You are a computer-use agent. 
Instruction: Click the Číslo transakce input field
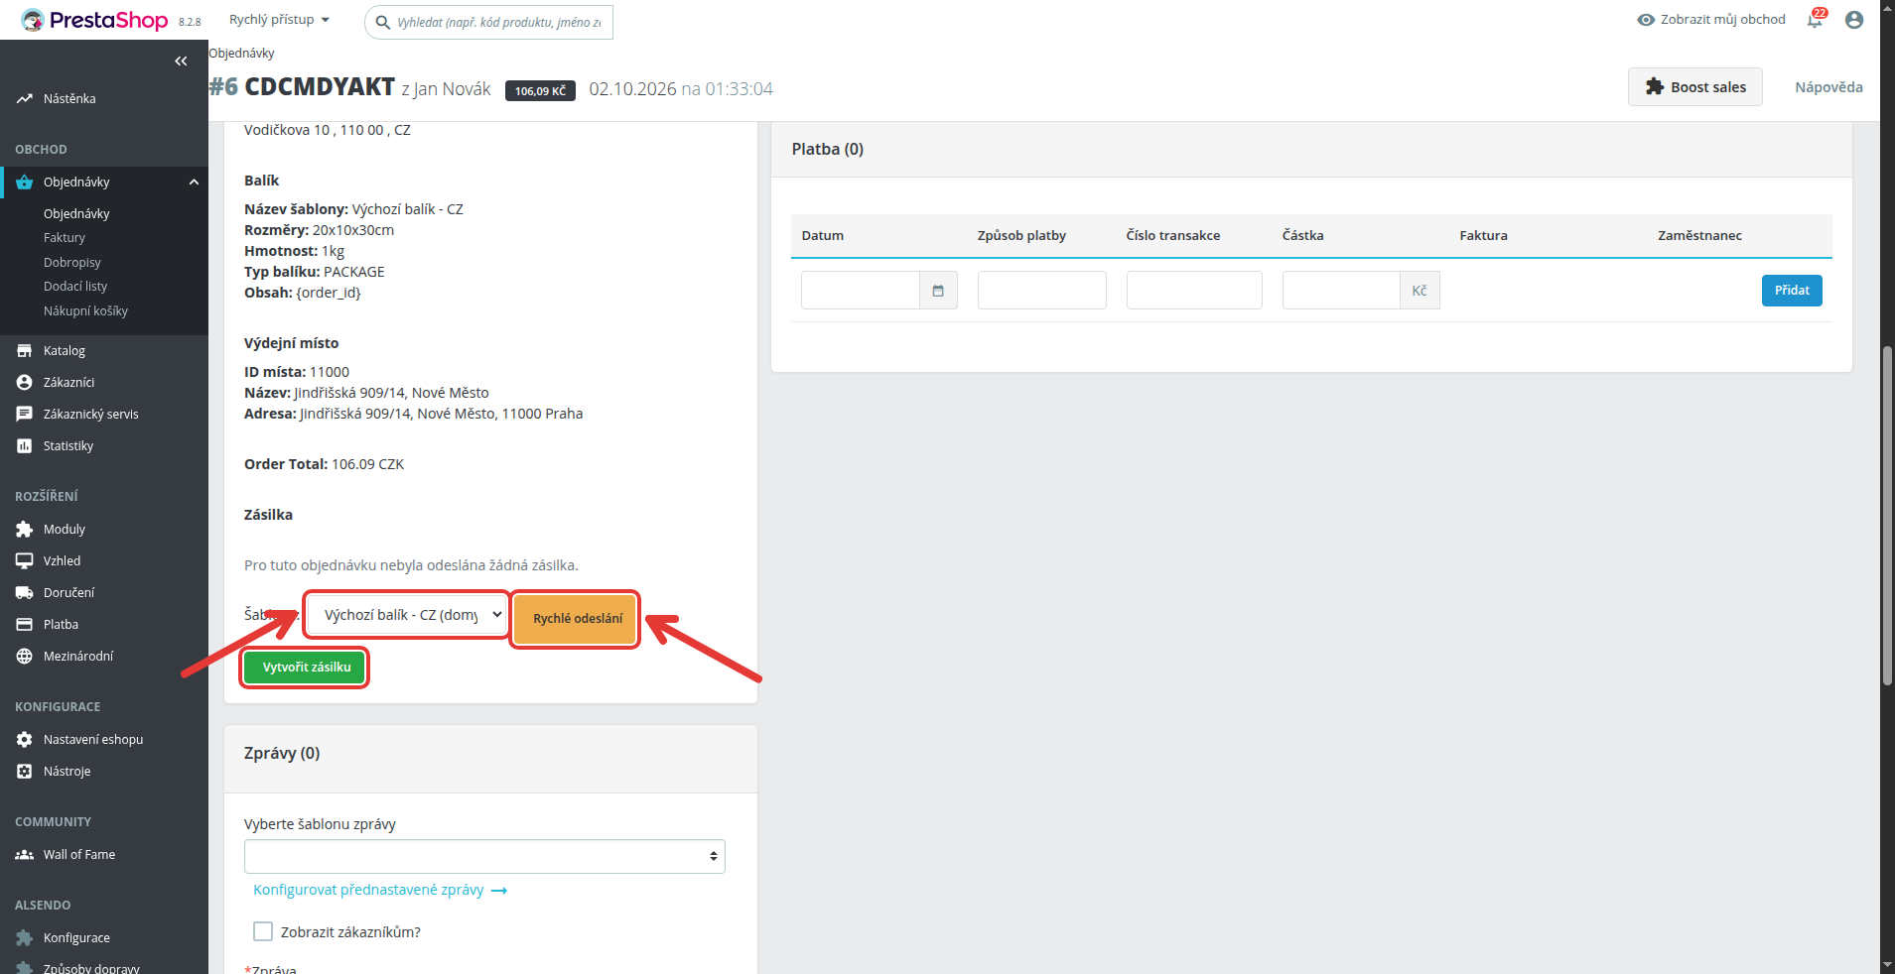pyautogui.click(x=1194, y=291)
